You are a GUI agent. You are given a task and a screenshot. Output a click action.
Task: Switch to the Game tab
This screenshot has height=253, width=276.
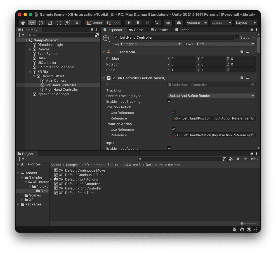[136, 30]
